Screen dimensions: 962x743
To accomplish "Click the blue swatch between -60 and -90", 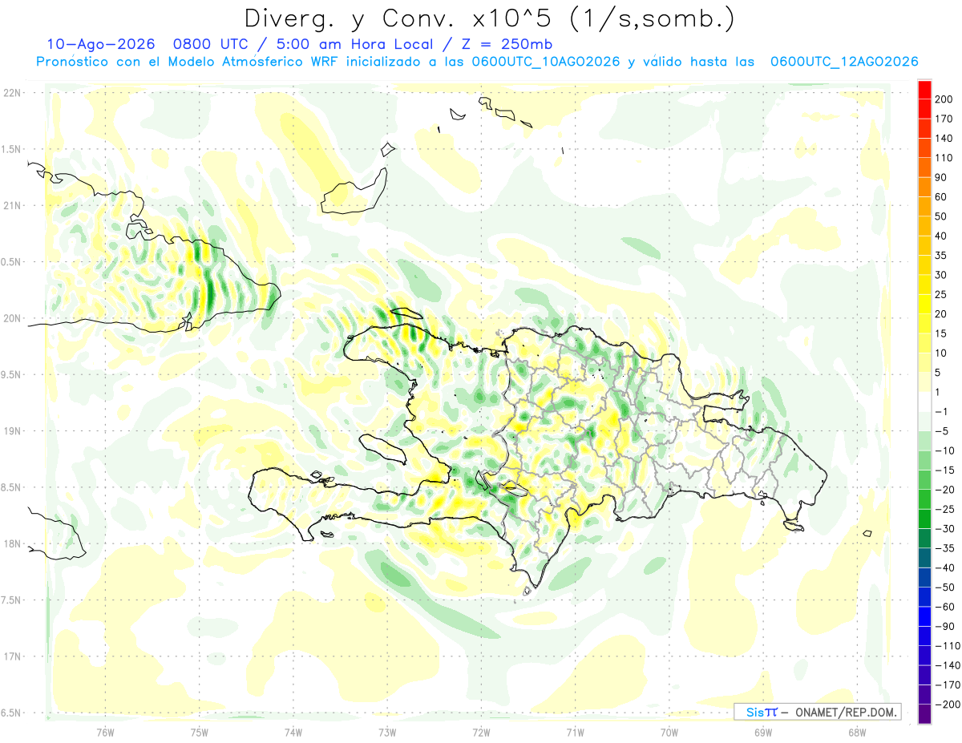I will coord(924,617).
